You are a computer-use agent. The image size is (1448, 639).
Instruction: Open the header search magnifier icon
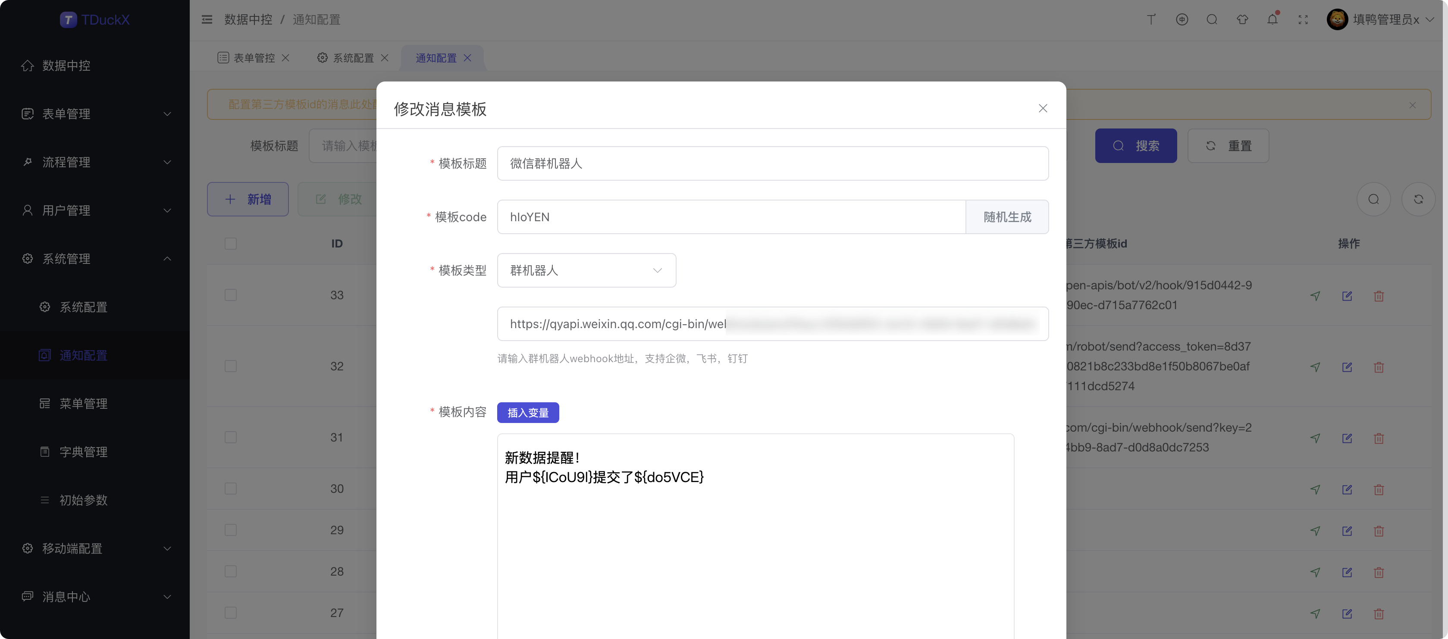point(1211,20)
